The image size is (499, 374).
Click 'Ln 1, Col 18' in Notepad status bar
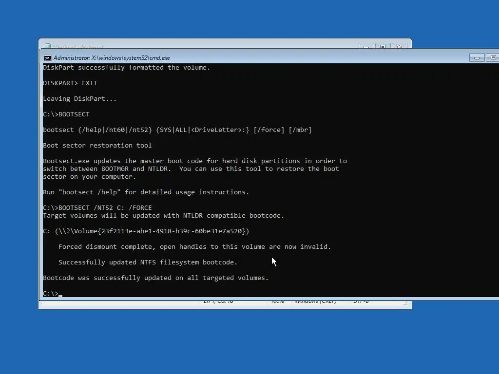click(218, 301)
